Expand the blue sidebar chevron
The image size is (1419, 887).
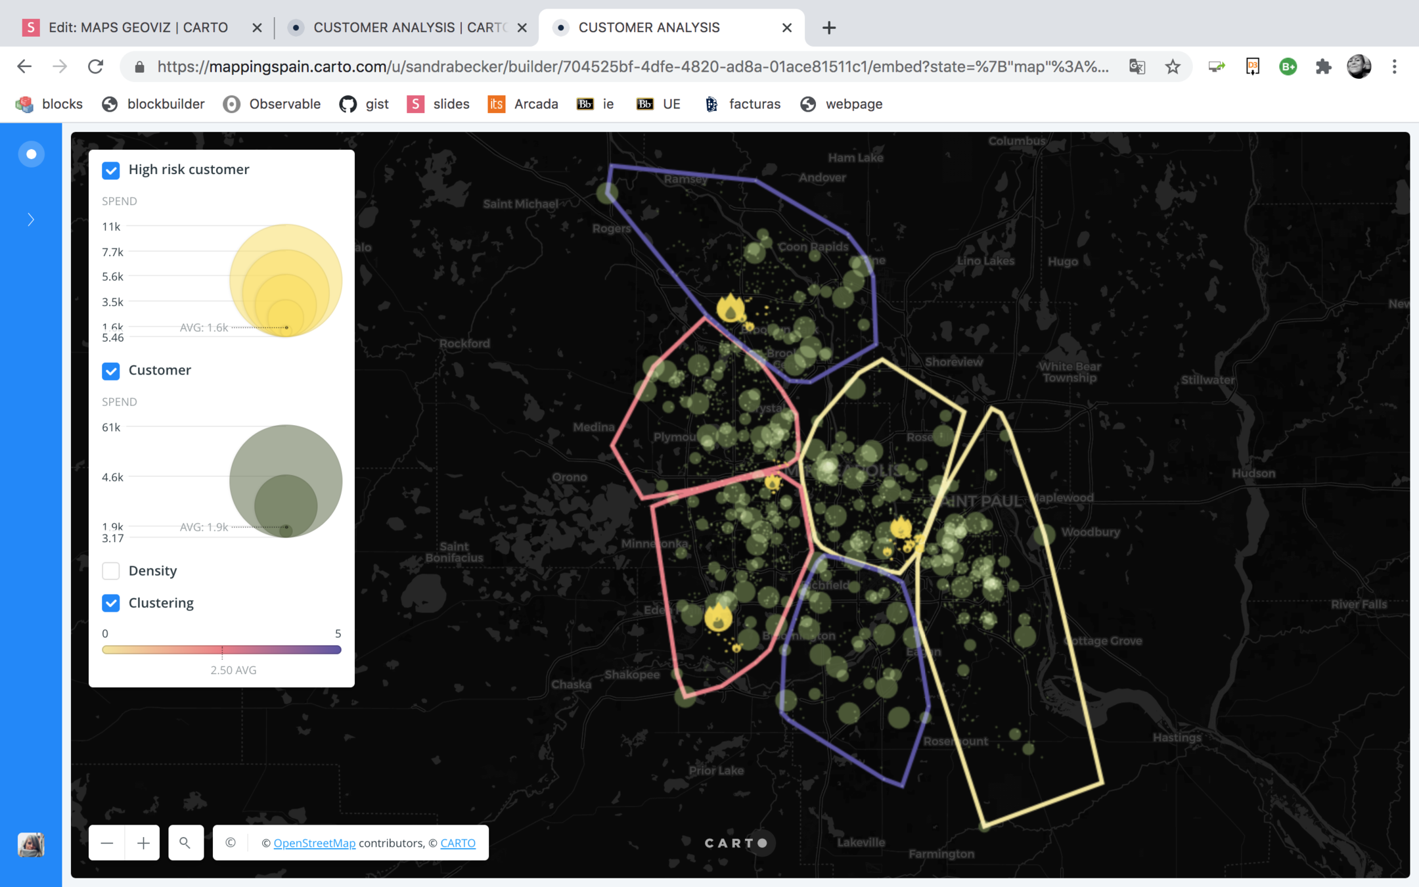point(31,219)
